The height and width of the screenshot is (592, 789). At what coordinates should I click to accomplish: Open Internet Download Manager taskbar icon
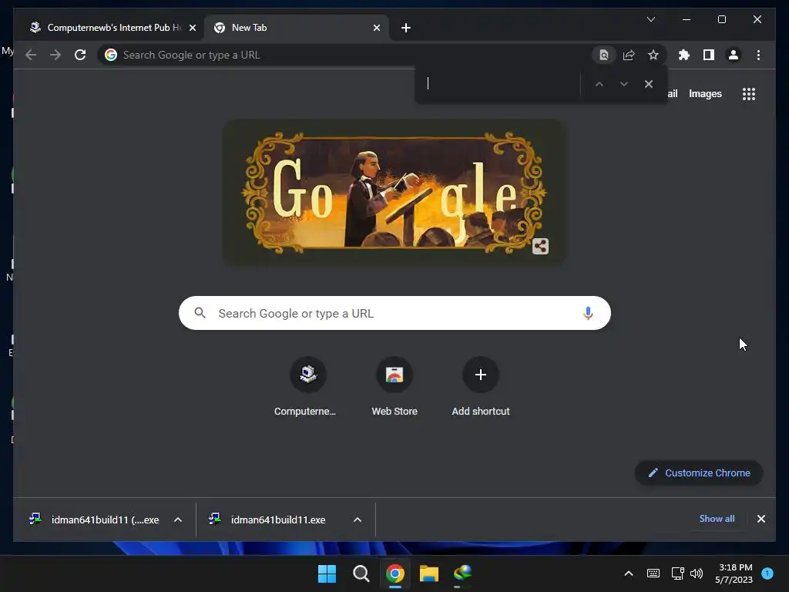click(x=462, y=573)
